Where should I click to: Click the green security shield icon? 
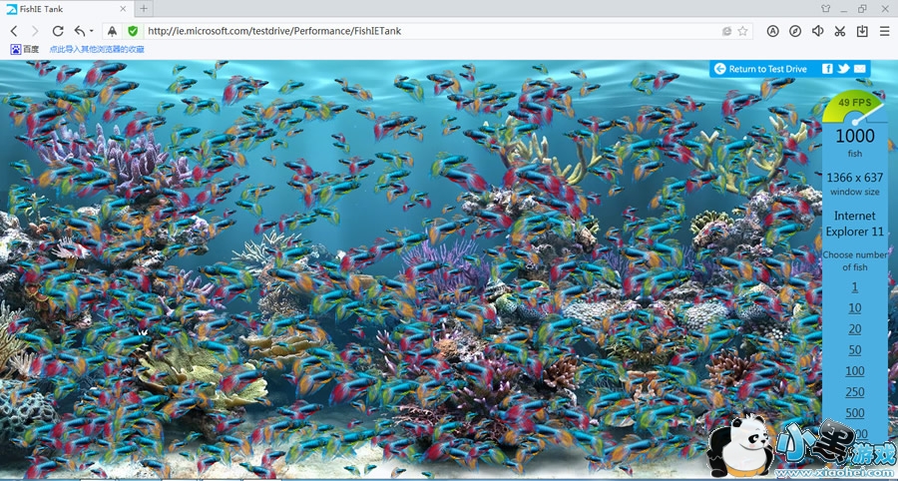tap(133, 31)
